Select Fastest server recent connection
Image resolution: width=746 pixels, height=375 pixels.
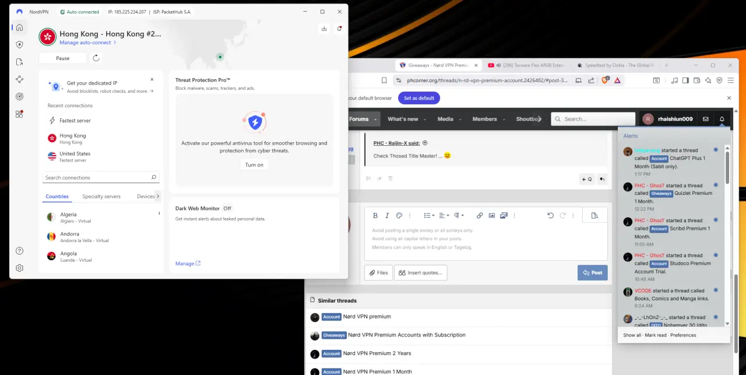(100, 120)
